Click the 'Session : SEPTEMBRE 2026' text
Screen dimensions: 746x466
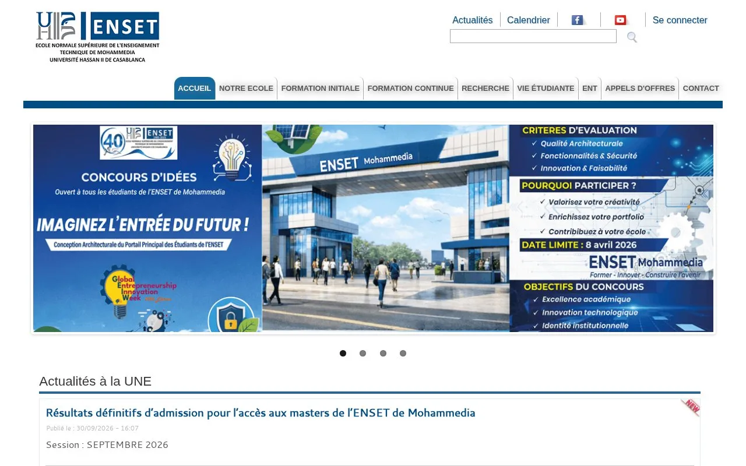pyautogui.click(x=107, y=445)
